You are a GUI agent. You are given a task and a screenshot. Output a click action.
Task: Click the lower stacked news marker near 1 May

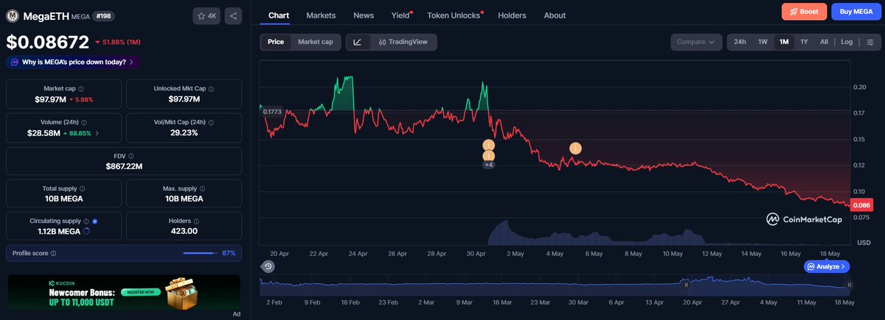(x=488, y=156)
